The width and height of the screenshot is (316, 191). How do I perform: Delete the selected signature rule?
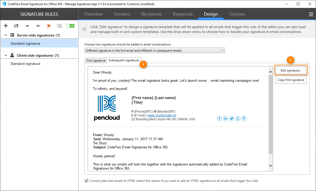click(x=48, y=26)
